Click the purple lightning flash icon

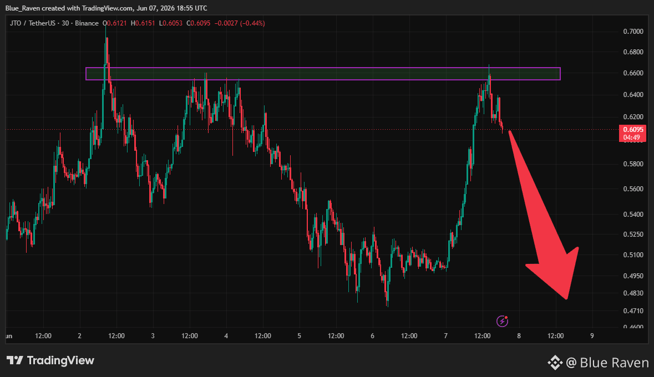(x=502, y=321)
